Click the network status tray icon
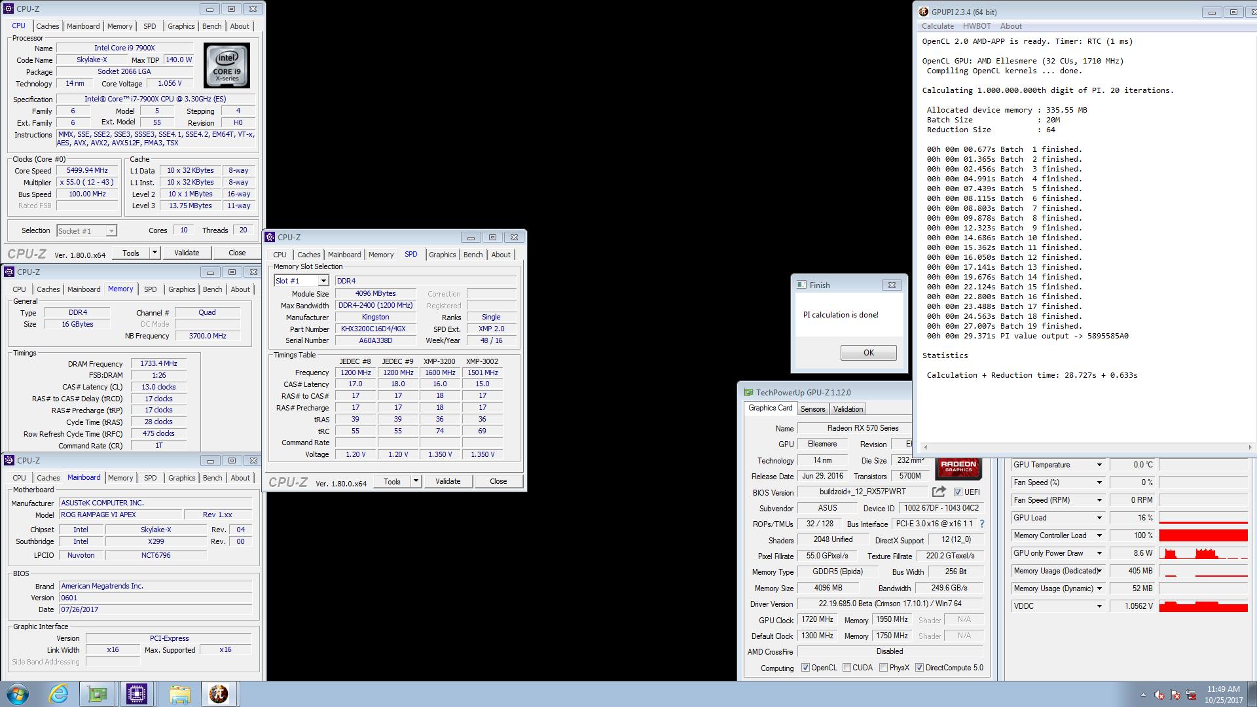1257x707 pixels. 1191,695
